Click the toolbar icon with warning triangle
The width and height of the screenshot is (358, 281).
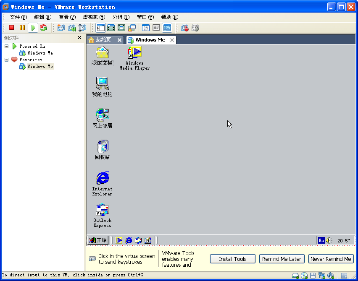132,28
